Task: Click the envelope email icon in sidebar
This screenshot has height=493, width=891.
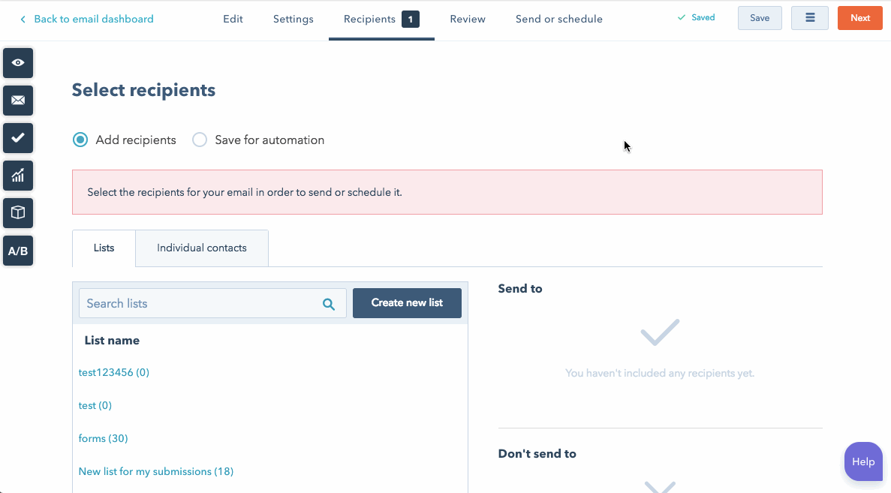Action: (18, 101)
